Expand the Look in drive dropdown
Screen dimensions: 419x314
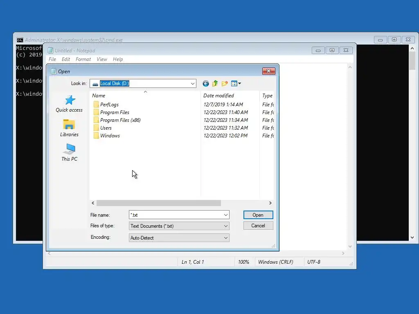(192, 83)
